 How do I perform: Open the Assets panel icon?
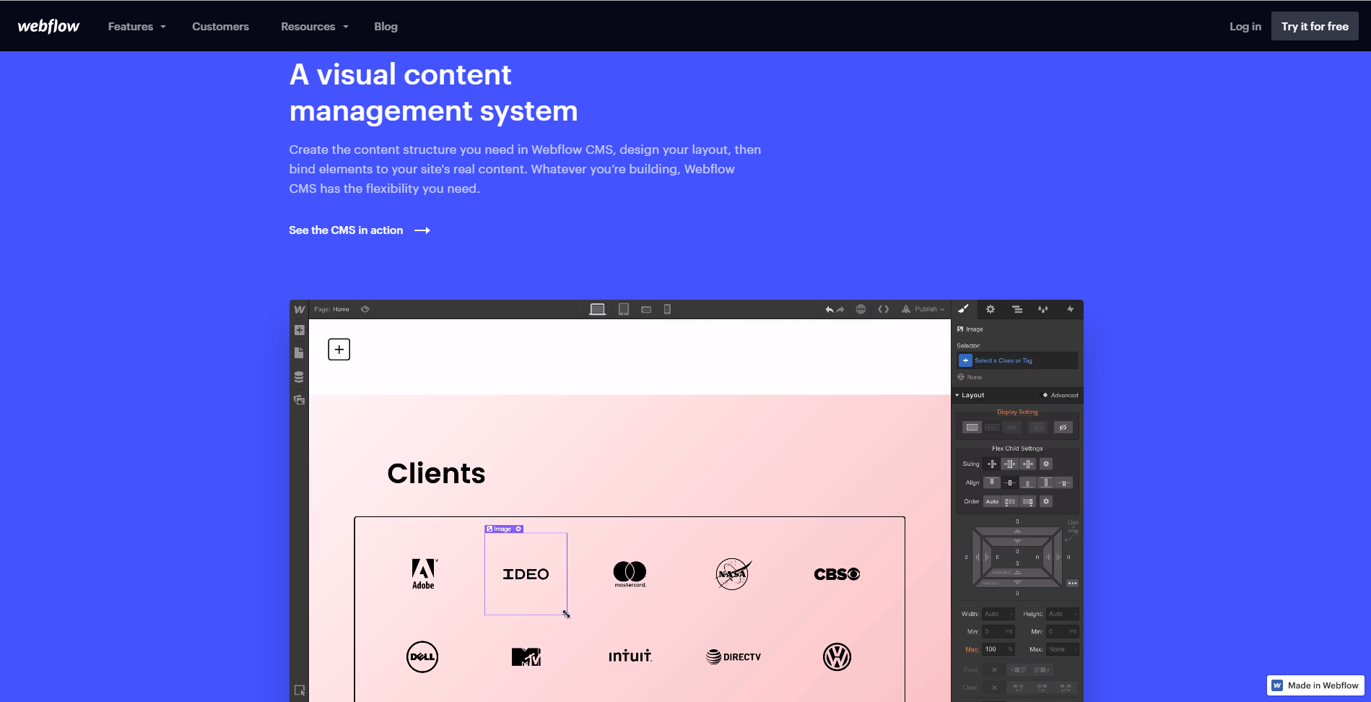coord(299,399)
